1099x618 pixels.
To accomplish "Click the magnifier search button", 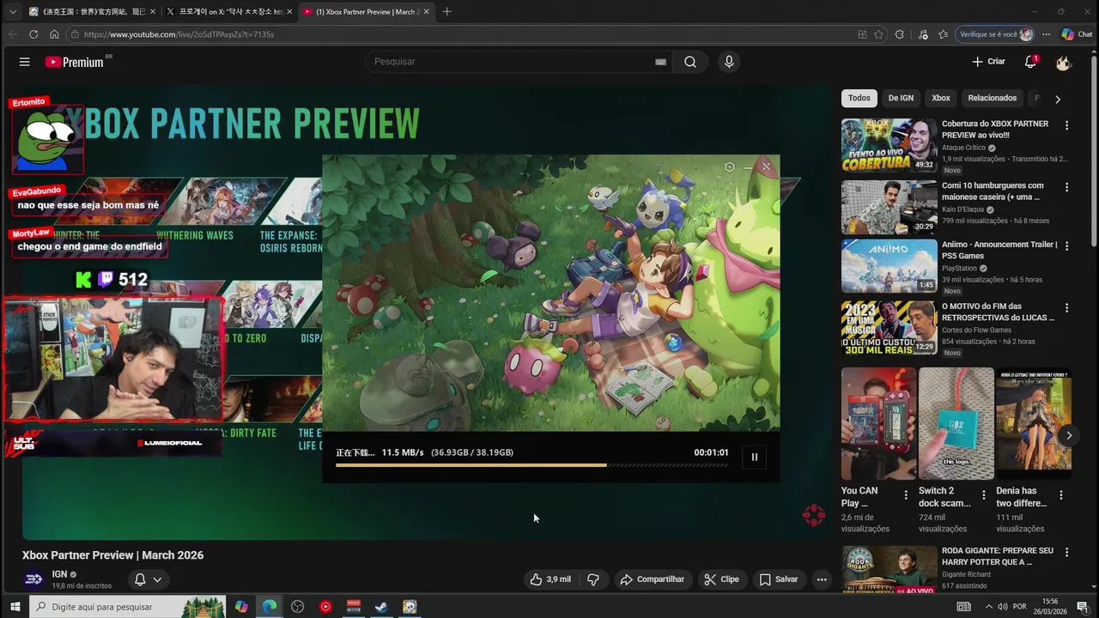I will click(x=690, y=62).
